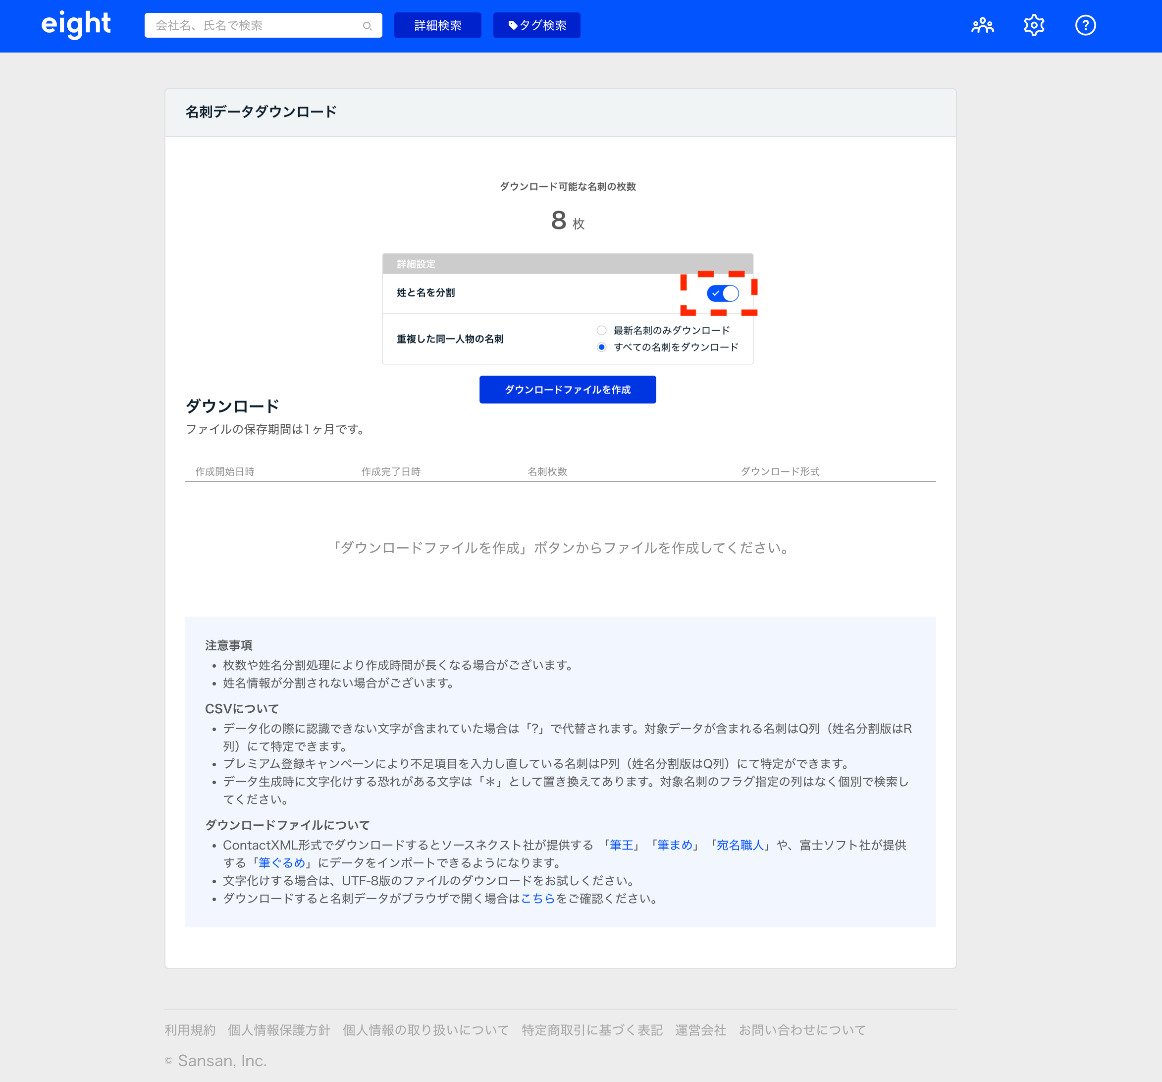Open the help question mark icon

(x=1085, y=25)
